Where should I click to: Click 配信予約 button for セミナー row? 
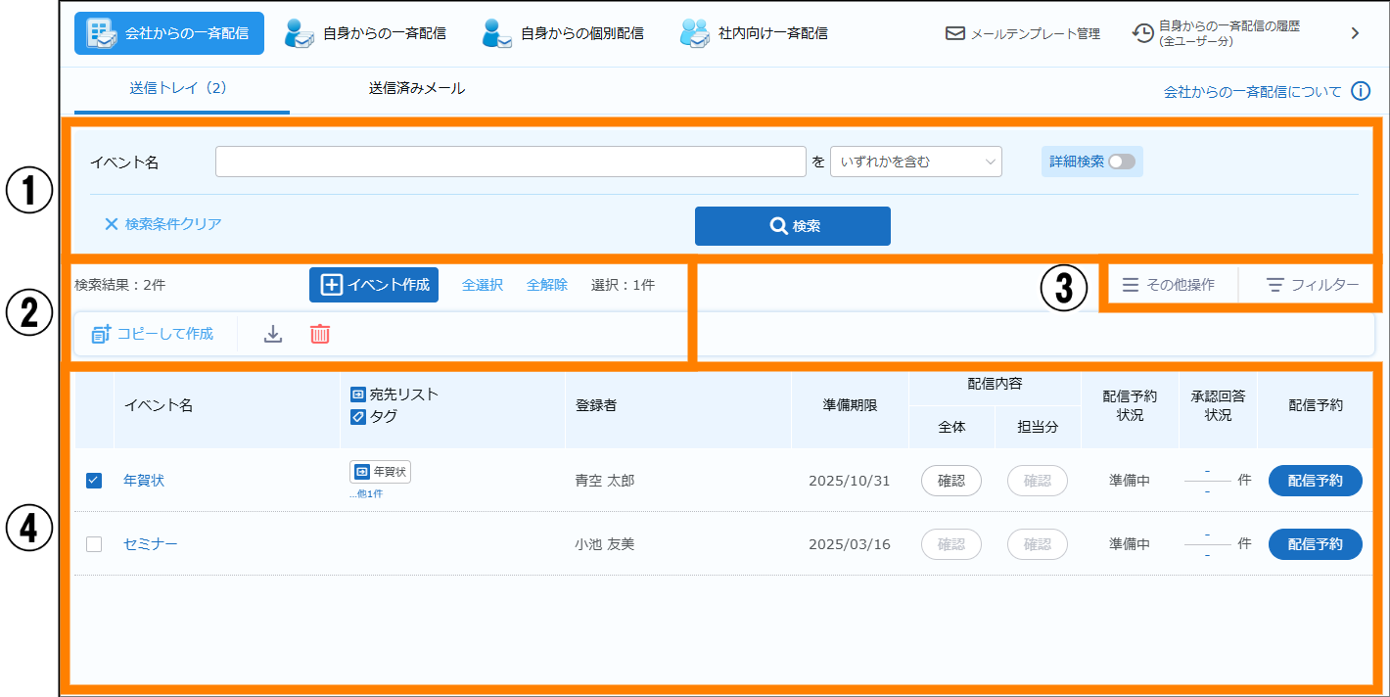pos(1315,544)
